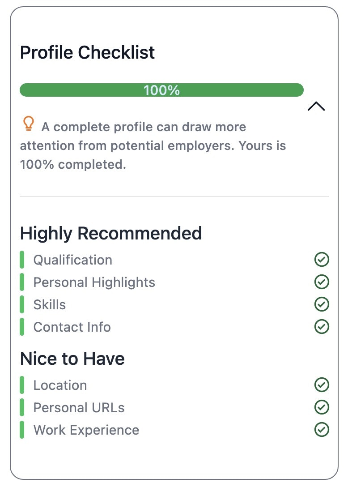Screen dimensions: 348x487
Task: Click the Highly Recommended section heading
Action: tap(111, 234)
